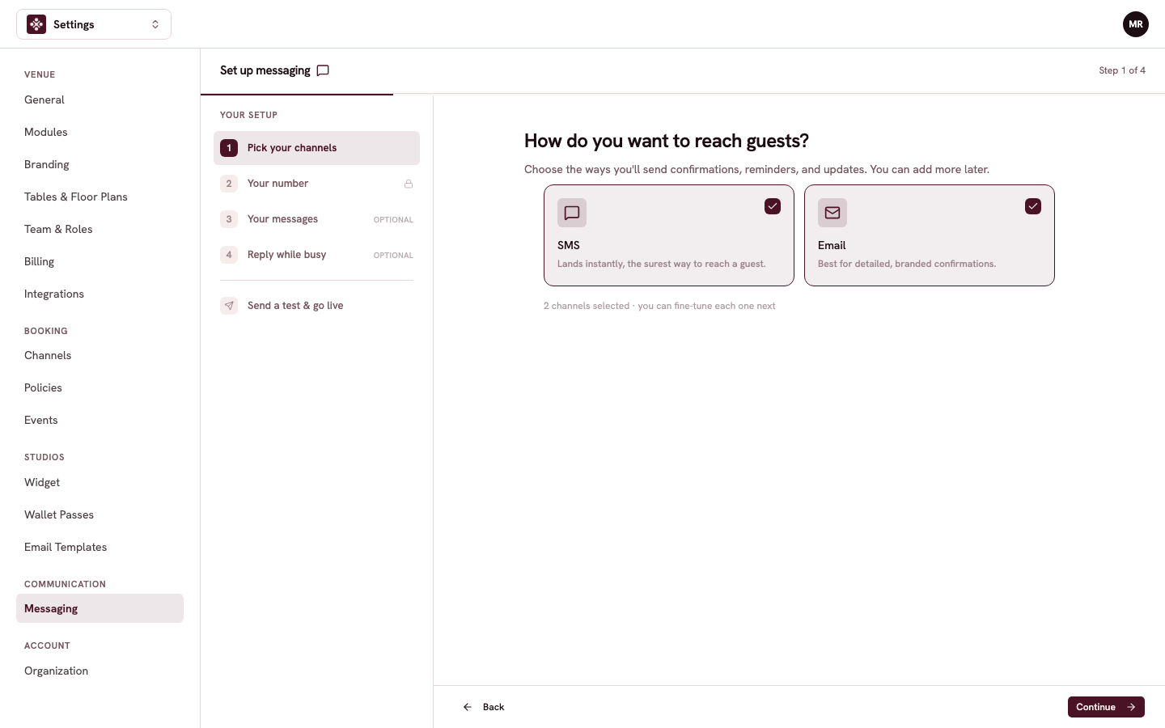
Task: Open Email Templates studio
Action: (100, 547)
